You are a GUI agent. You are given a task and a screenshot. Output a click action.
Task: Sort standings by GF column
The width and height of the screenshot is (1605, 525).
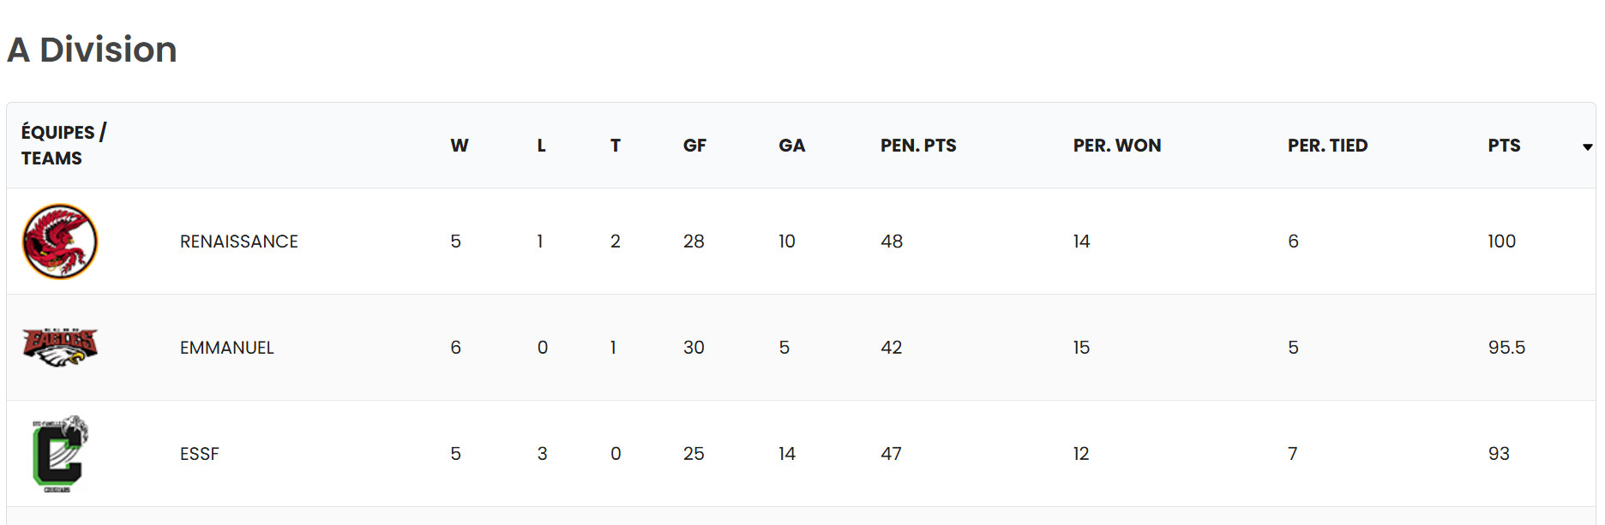(694, 146)
